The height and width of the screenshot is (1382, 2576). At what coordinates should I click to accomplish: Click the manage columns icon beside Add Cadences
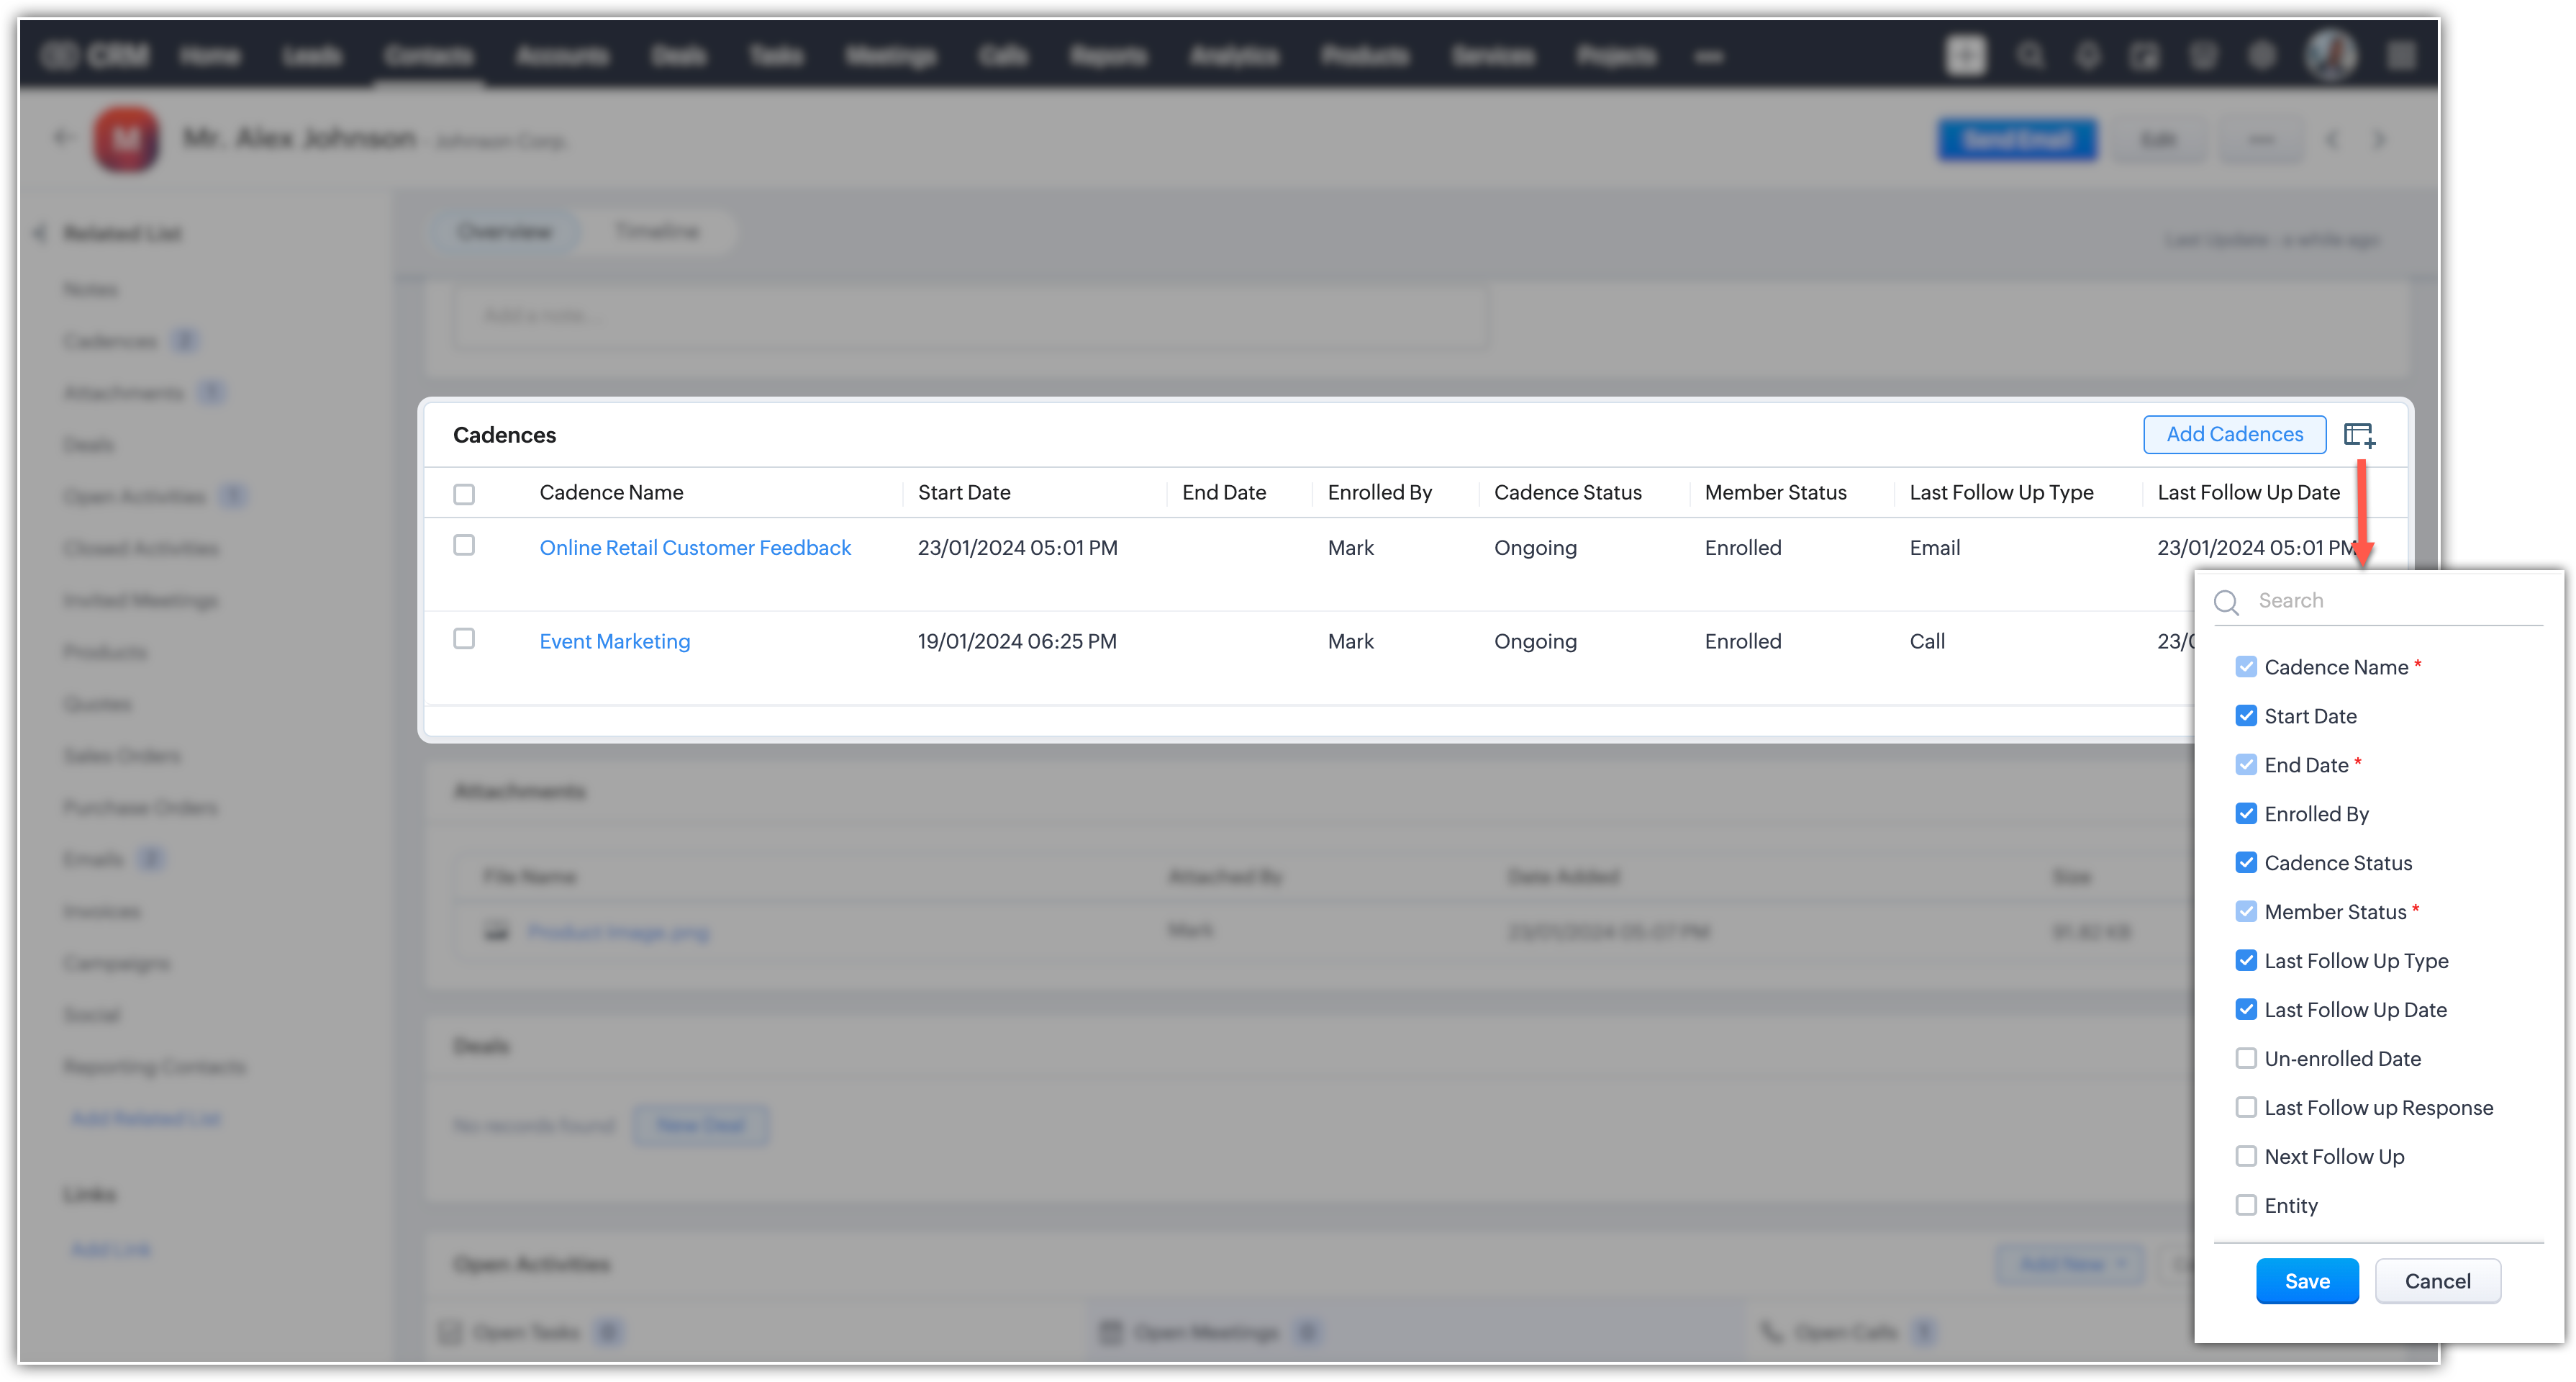(x=2359, y=435)
